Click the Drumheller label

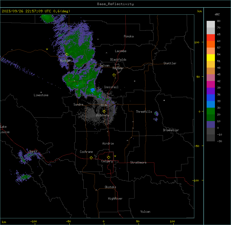(171, 130)
